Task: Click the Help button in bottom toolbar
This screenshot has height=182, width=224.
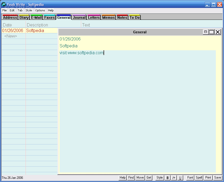Action: click(x=123, y=178)
